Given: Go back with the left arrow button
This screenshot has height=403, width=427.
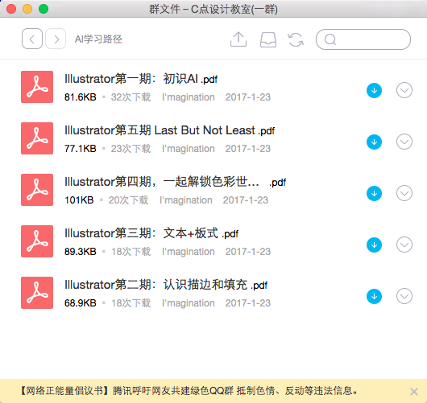Looking at the screenshot, I should tap(32, 39).
